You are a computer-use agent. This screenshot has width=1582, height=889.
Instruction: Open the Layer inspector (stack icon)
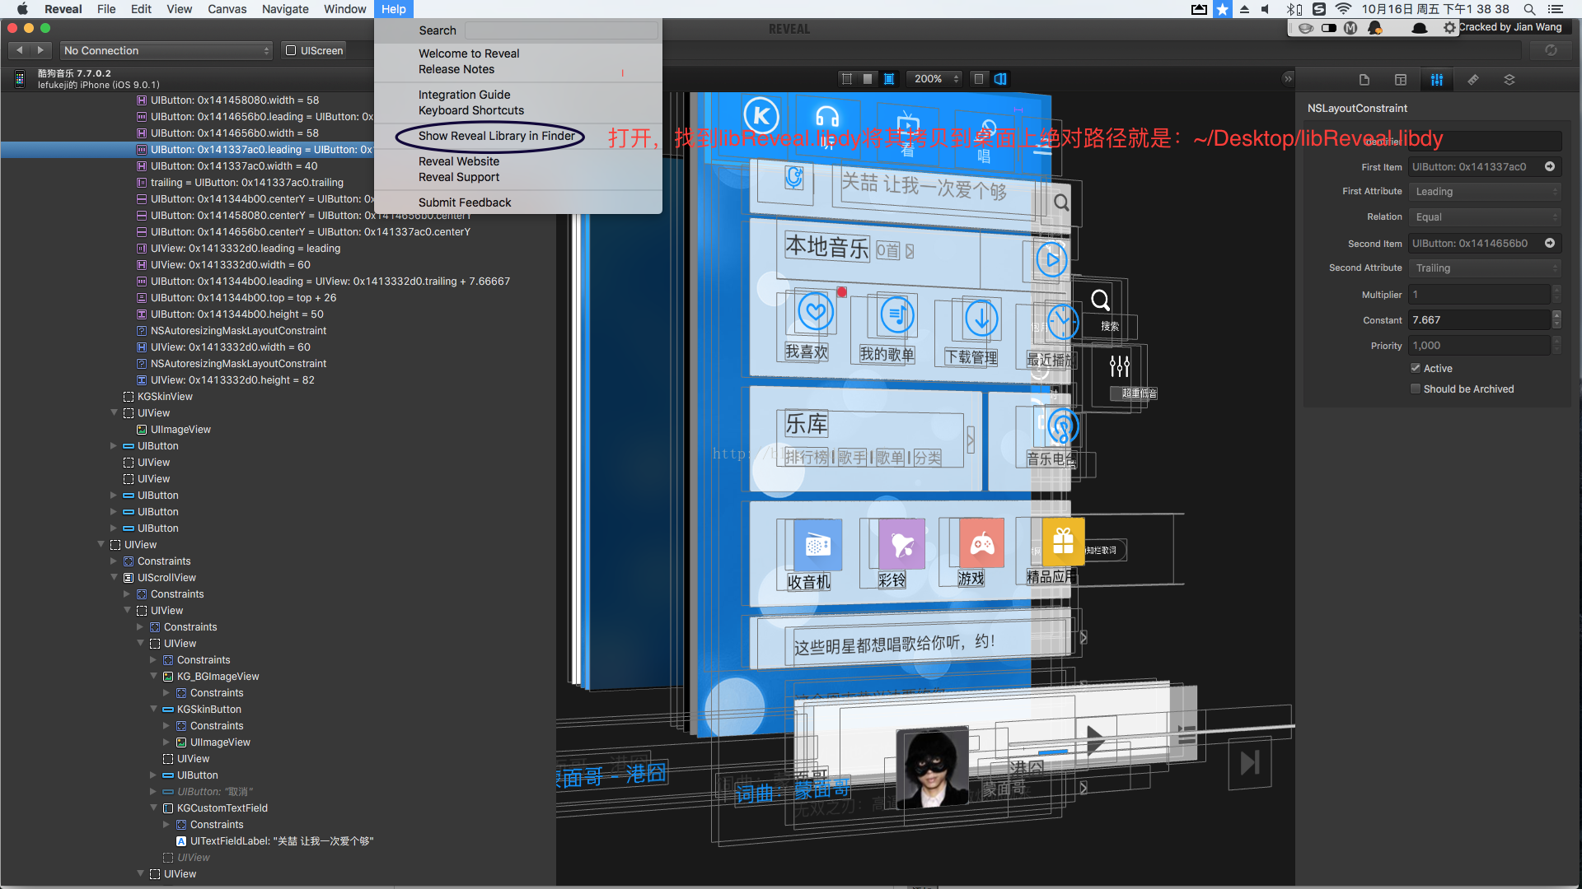pos(1509,80)
